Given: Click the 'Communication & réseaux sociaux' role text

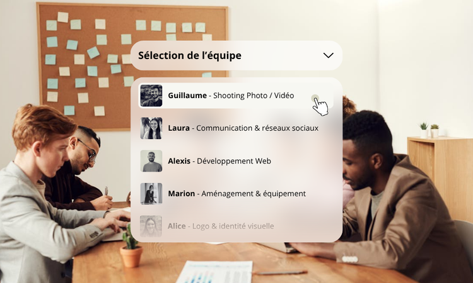Looking at the screenshot, I should (x=257, y=128).
